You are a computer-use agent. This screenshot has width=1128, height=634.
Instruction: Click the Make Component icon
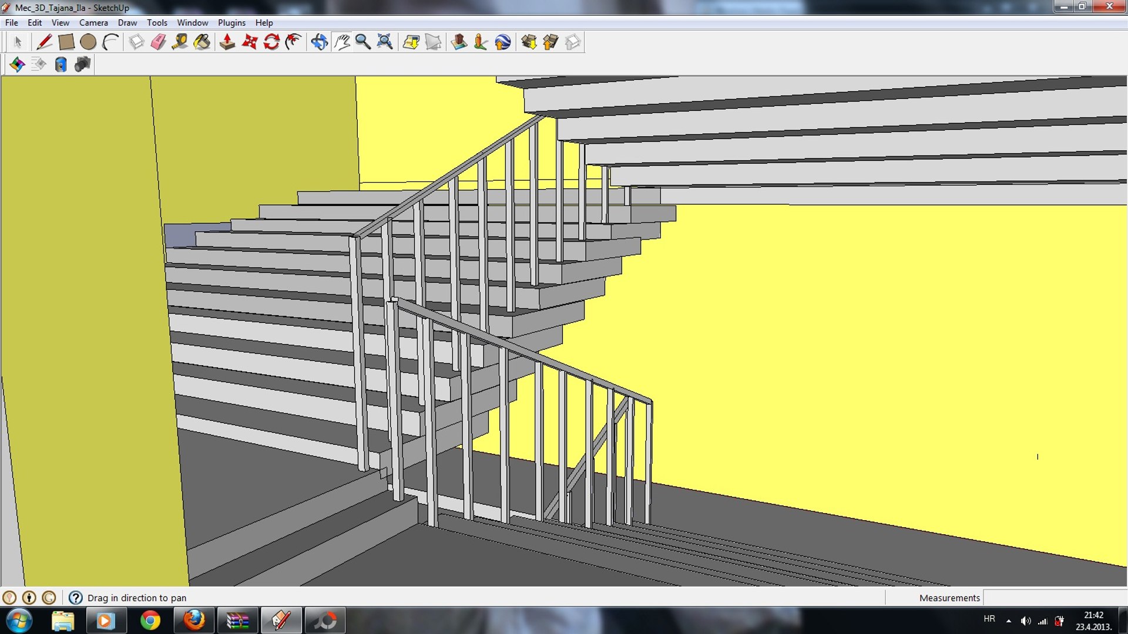pos(136,42)
